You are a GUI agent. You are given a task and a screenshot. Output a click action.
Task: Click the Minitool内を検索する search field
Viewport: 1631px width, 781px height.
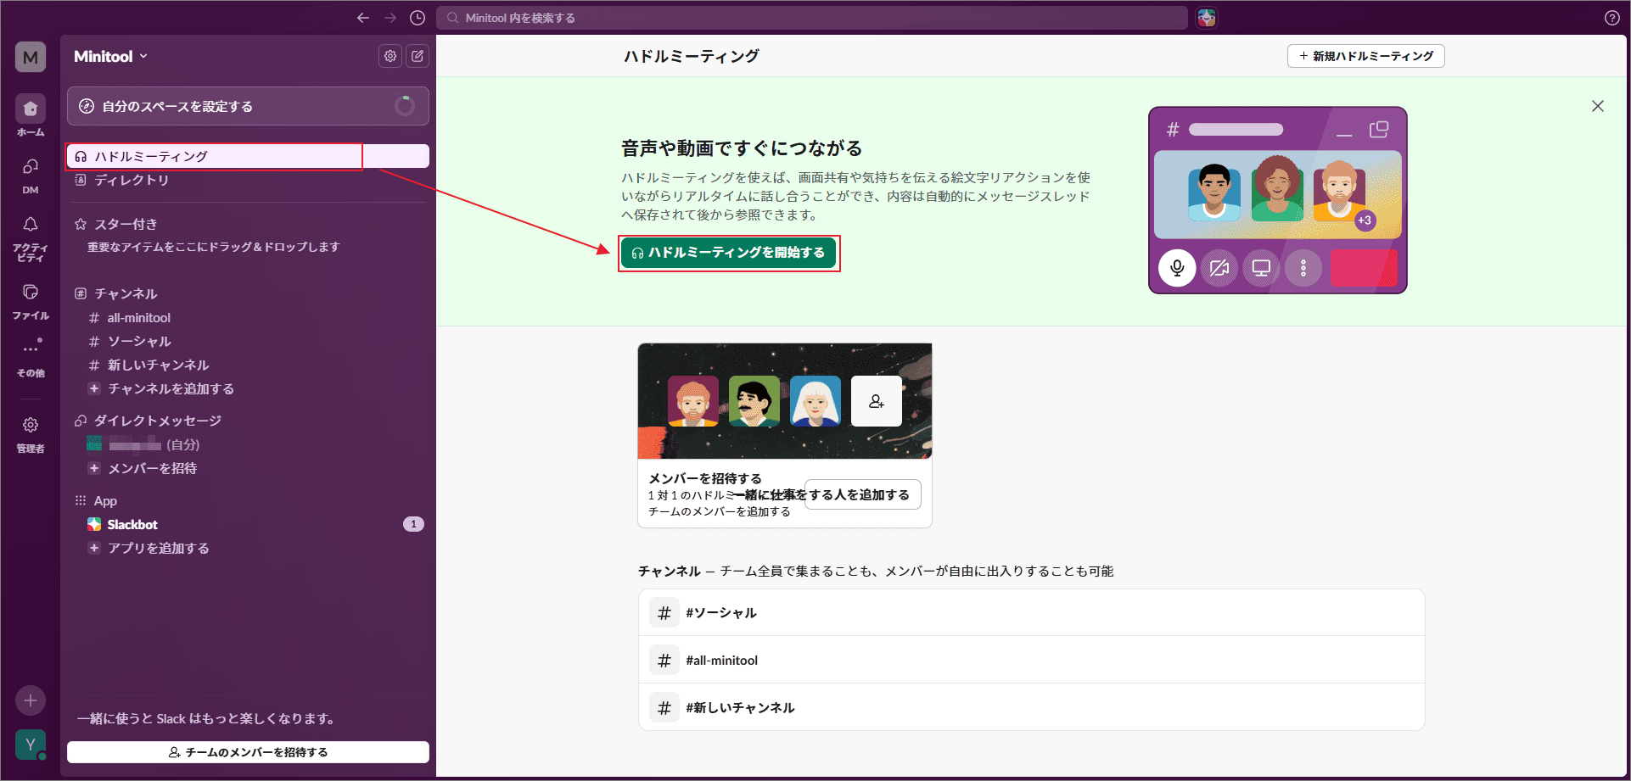pos(812,18)
